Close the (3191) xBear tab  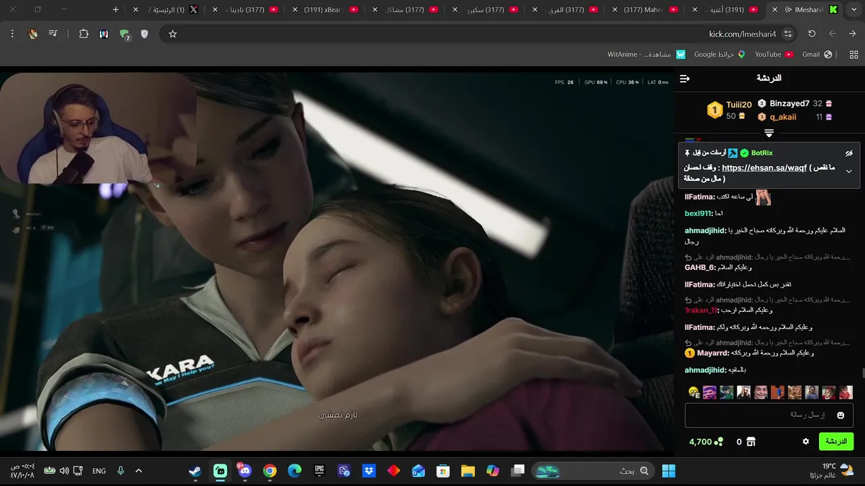coord(297,9)
